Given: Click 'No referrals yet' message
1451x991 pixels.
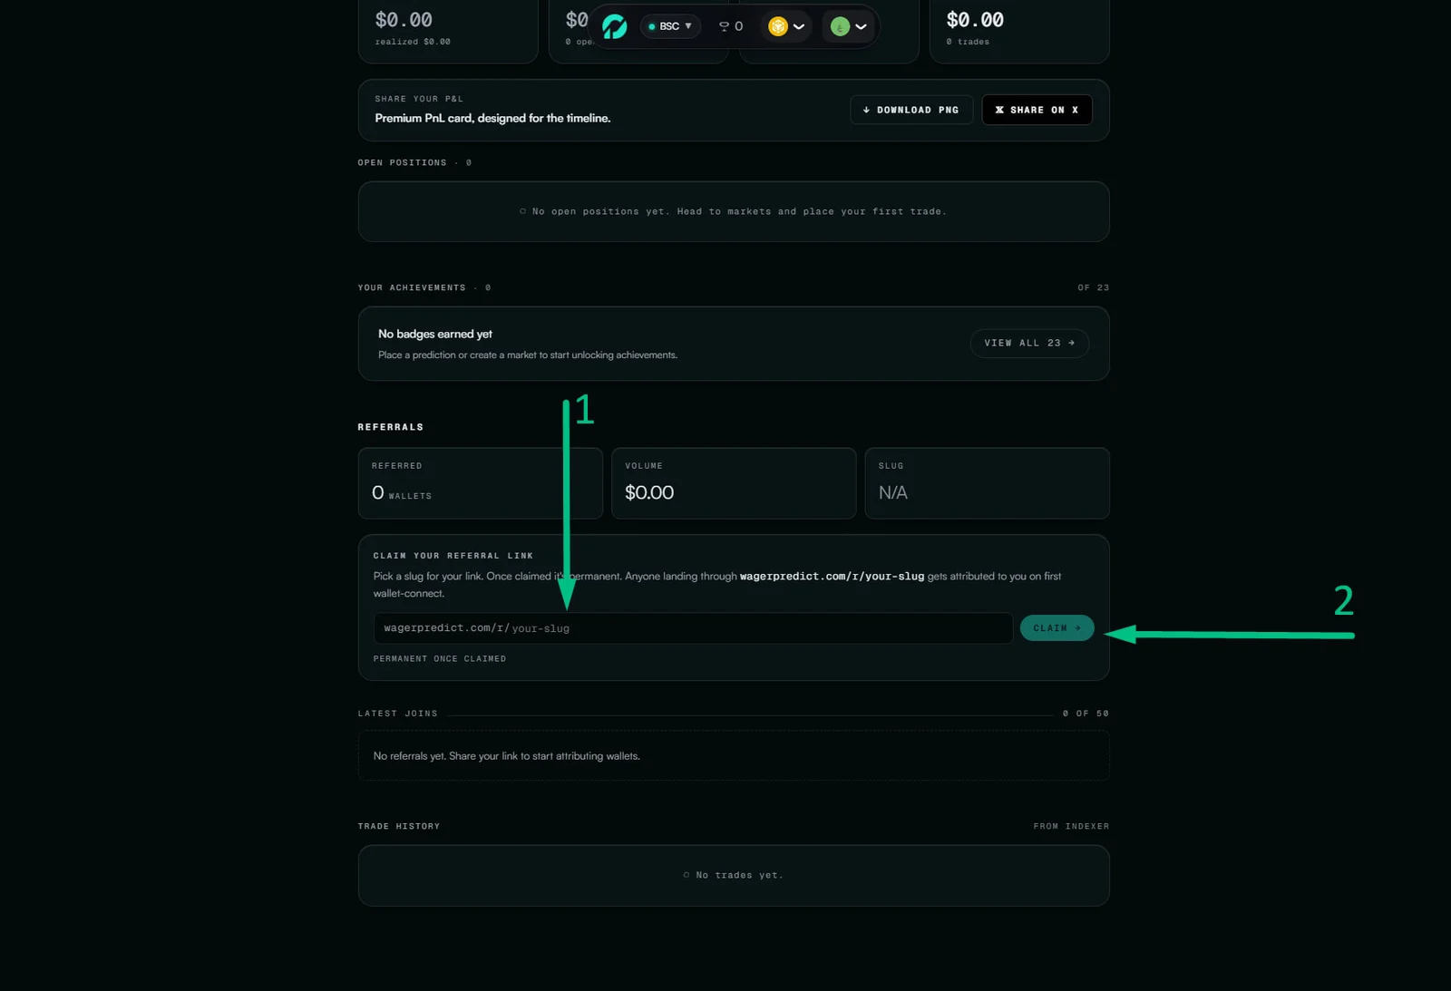Looking at the screenshot, I should (x=506, y=755).
